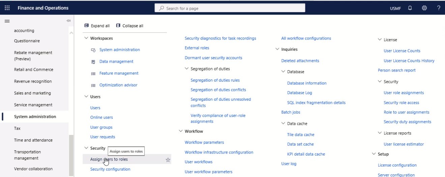Open License configuration link
The height and width of the screenshot is (177, 445).
click(397, 165)
